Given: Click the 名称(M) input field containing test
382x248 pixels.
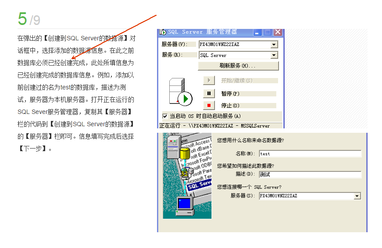Looking at the screenshot, I should click(x=310, y=154).
